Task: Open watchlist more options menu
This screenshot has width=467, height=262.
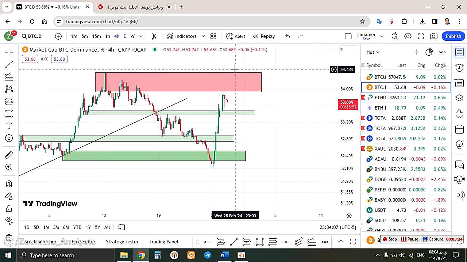Action: (442, 52)
